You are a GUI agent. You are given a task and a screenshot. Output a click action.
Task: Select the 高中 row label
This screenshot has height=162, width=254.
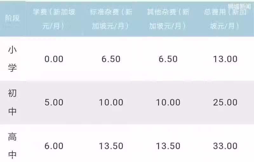[x=12, y=146]
